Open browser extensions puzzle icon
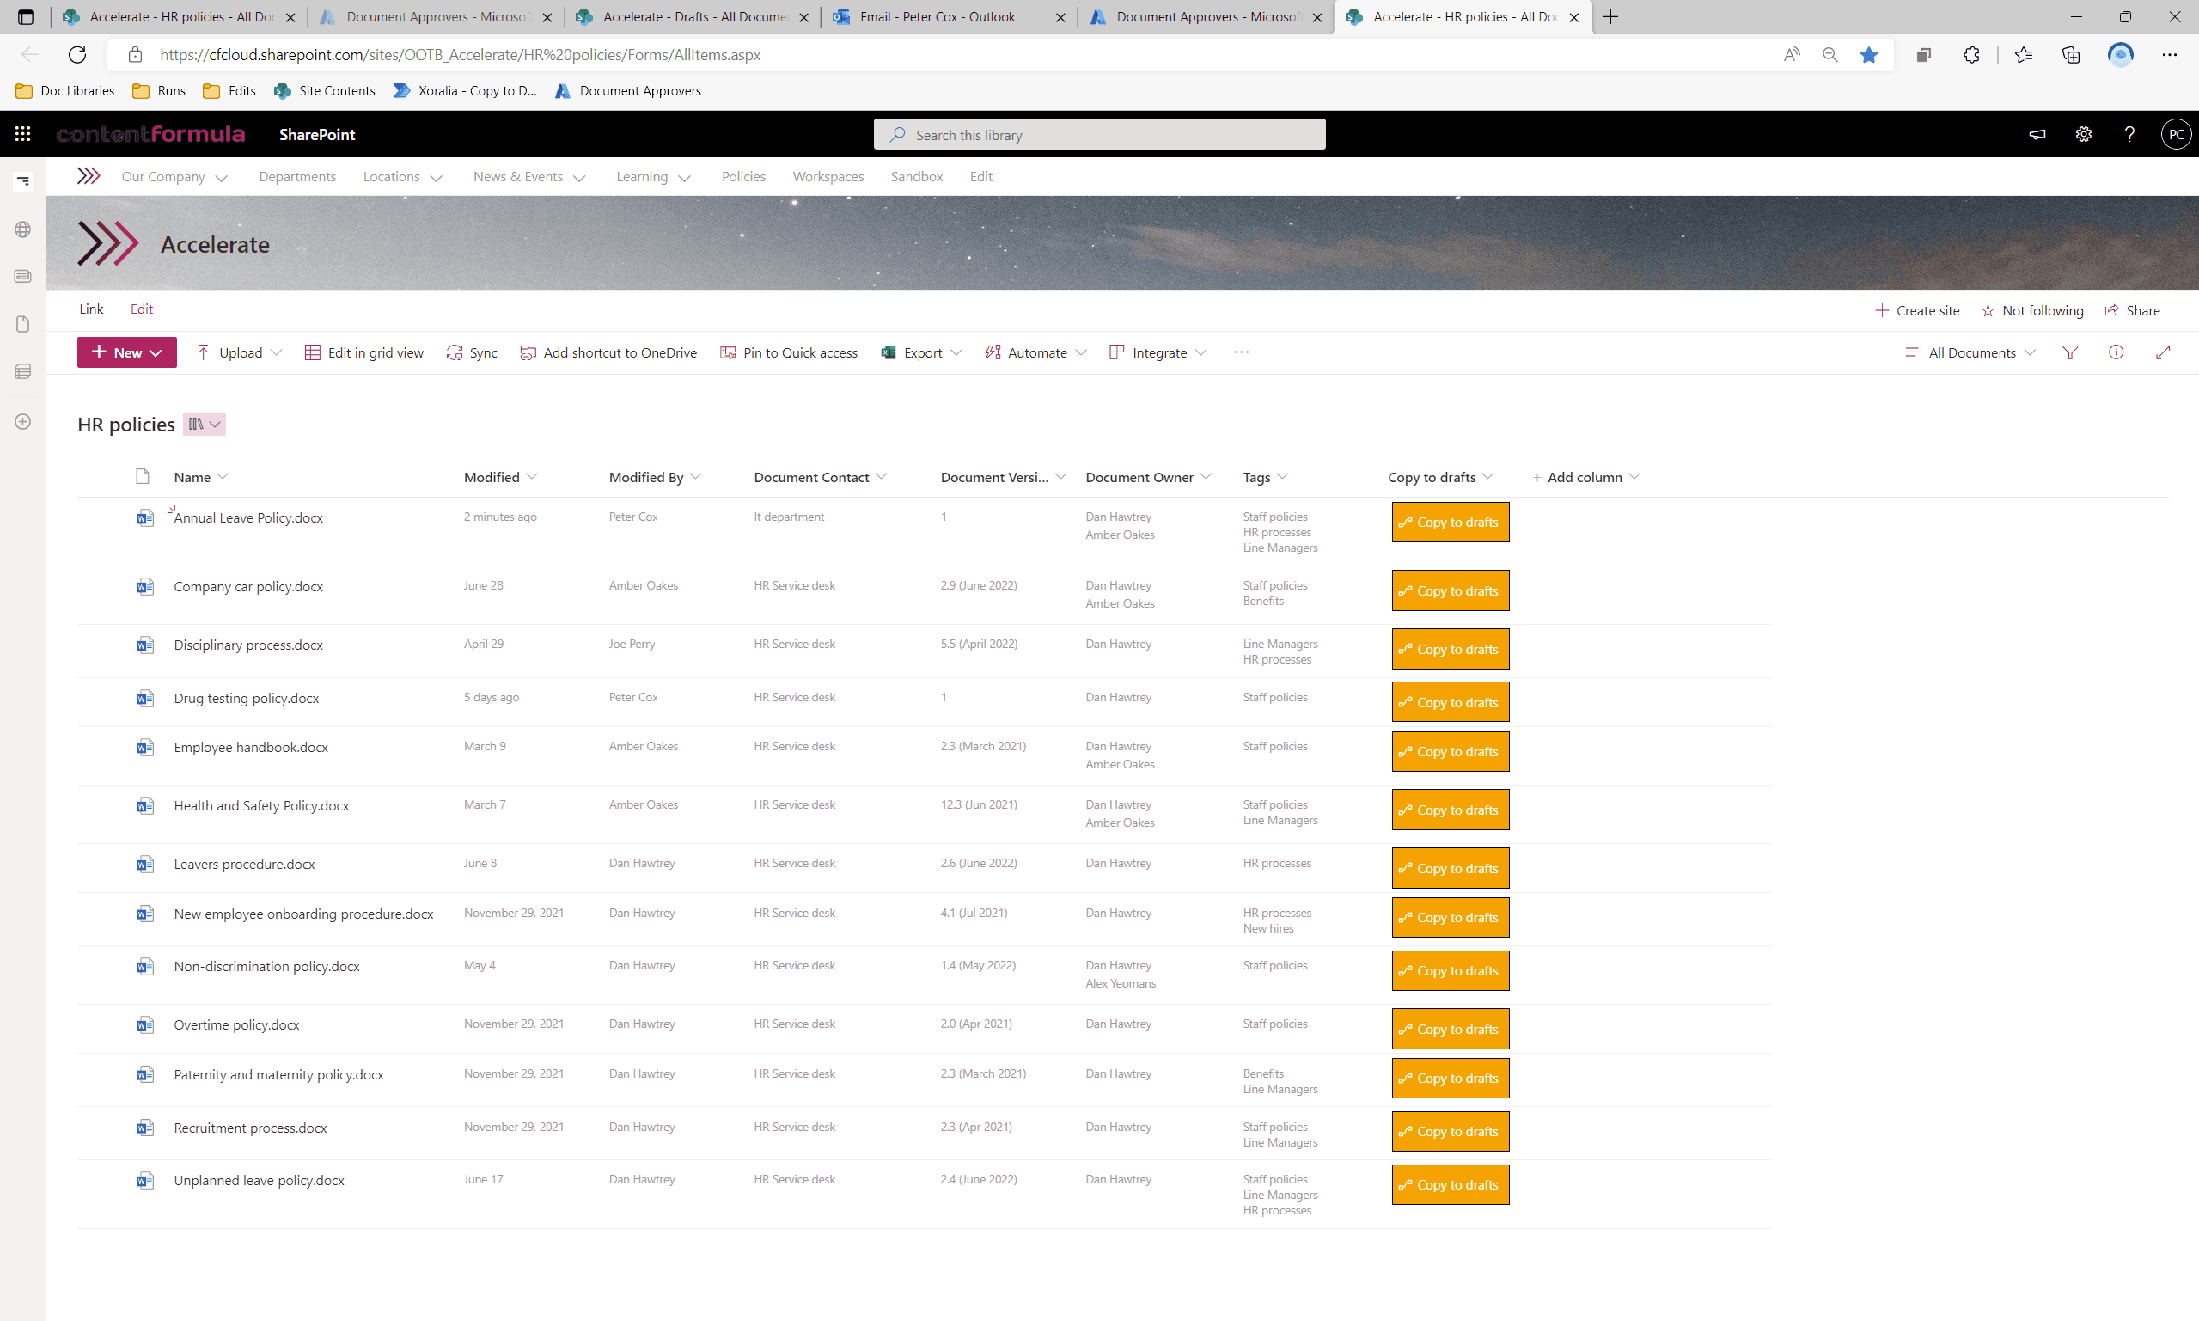This screenshot has width=2199, height=1321. point(1971,54)
